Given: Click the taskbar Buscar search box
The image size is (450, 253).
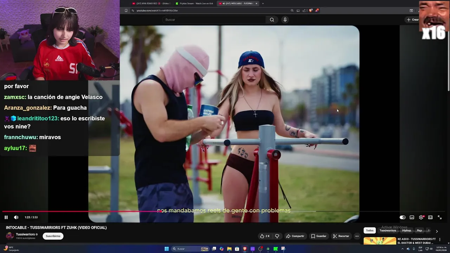Looking at the screenshot, I should pyautogui.click(x=190, y=249).
